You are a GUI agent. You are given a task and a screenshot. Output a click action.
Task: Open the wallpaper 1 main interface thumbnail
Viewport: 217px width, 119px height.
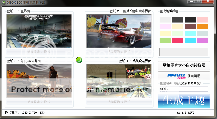(x=39, y=31)
